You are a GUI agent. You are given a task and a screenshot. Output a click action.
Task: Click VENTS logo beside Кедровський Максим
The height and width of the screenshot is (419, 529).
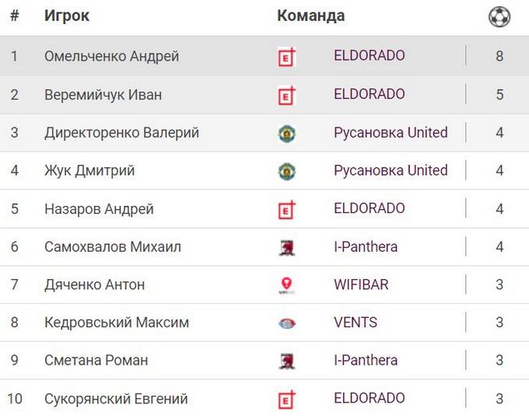[287, 323]
